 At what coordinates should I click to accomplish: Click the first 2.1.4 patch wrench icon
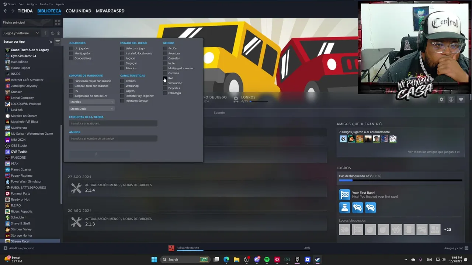(x=76, y=188)
